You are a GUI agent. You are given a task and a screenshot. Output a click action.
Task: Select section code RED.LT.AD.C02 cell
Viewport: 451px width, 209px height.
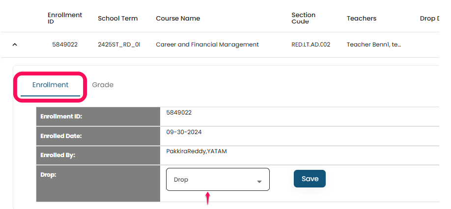(x=311, y=45)
